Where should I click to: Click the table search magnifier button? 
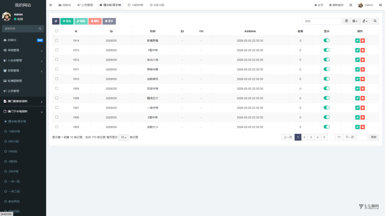click(x=375, y=21)
